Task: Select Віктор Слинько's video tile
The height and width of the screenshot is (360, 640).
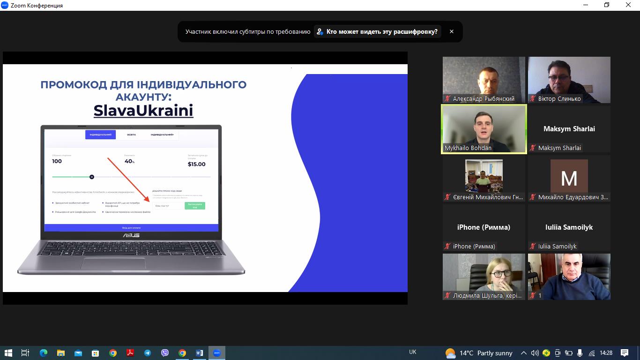Action: [x=569, y=80]
